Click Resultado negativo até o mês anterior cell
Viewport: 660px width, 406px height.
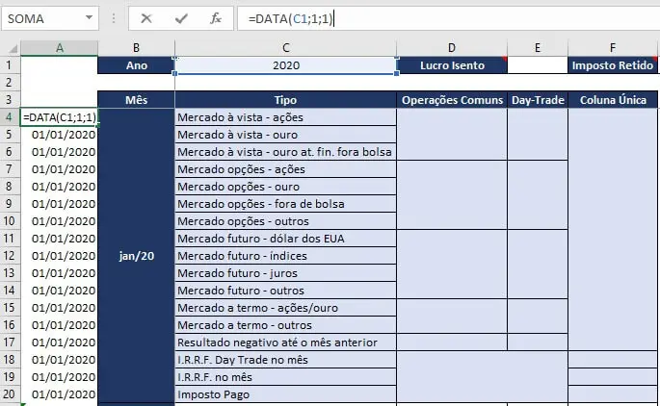(x=286, y=343)
